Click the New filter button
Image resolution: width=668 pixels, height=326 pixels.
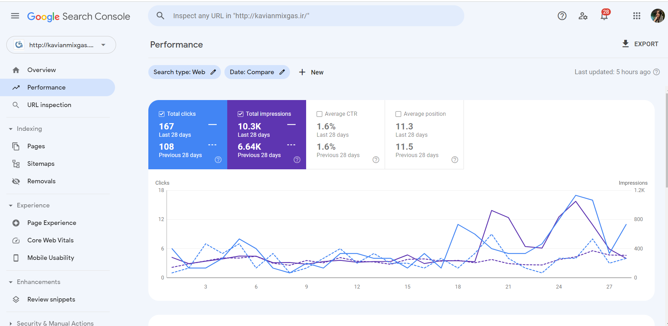[311, 72]
